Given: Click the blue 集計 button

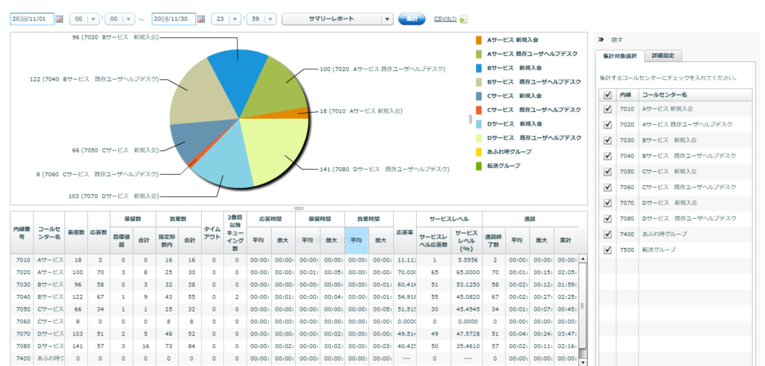Looking at the screenshot, I should (x=412, y=19).
